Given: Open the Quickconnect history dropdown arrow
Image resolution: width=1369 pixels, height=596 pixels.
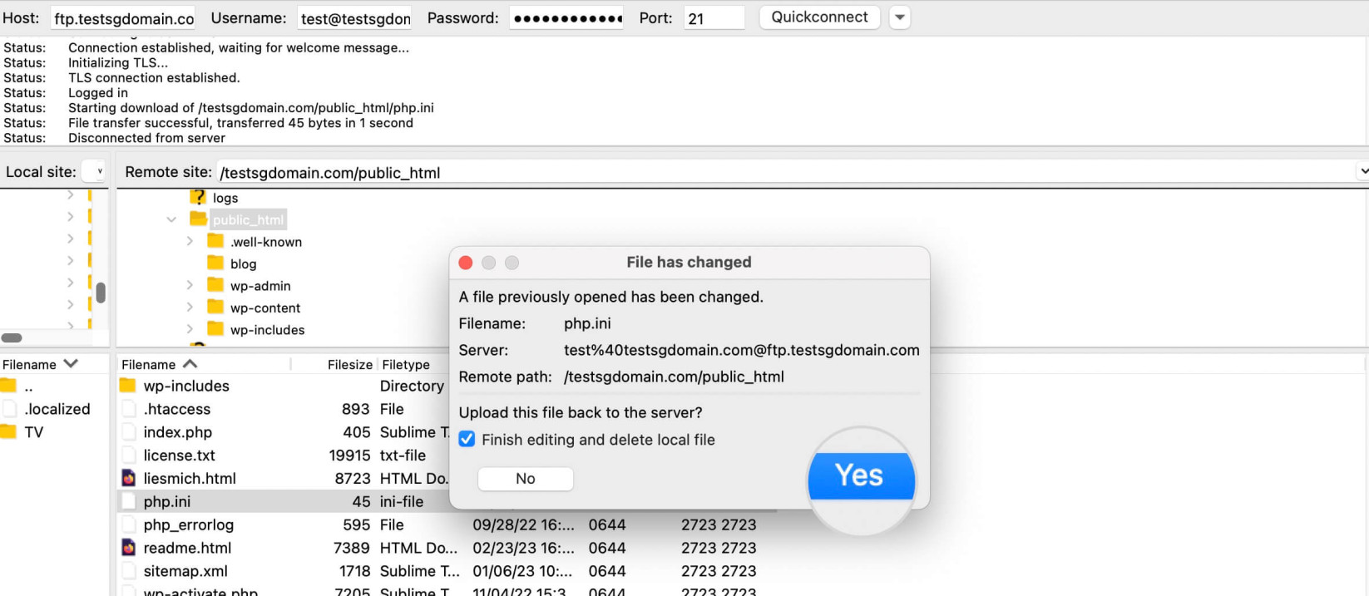Looking at the screenshot, I should [899, 17].
